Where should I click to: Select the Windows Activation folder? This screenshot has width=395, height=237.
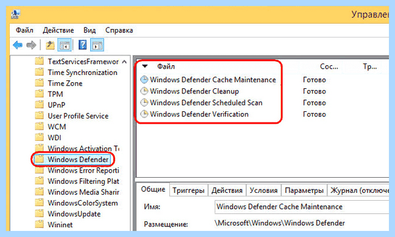click(x=84, y=148)
